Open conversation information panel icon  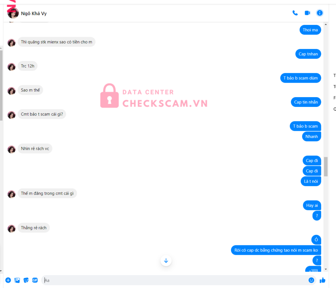(x=320, y=13)
